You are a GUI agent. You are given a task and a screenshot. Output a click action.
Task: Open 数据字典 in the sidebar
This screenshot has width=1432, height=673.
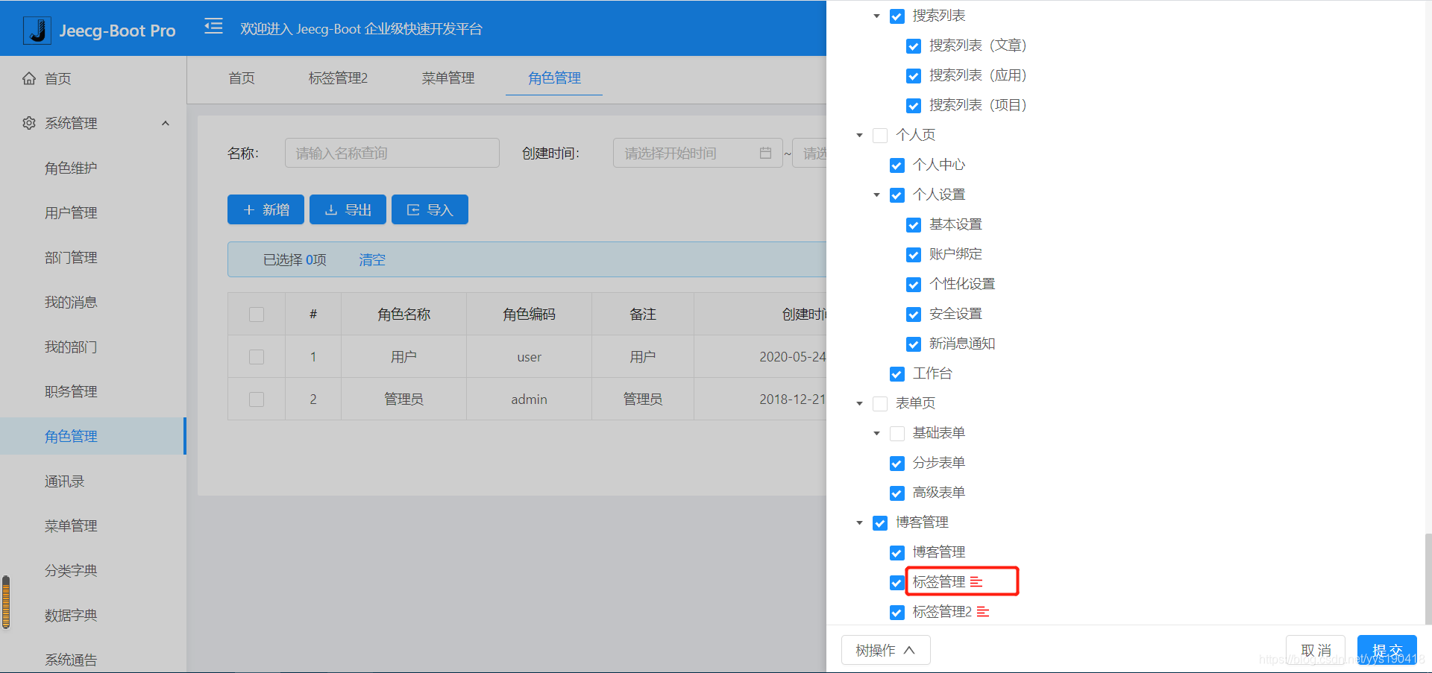71,615
